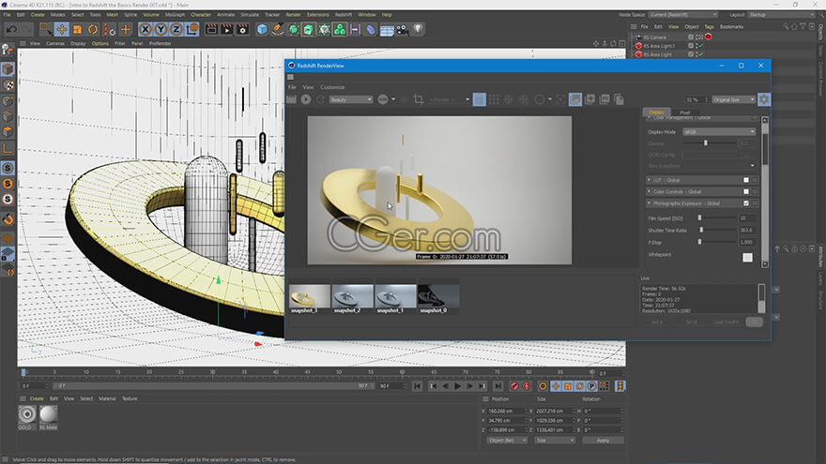Click the Floor grid icon in toolbar
The height and width of the screenshot is (464, 826).
[x=387, y=30]
